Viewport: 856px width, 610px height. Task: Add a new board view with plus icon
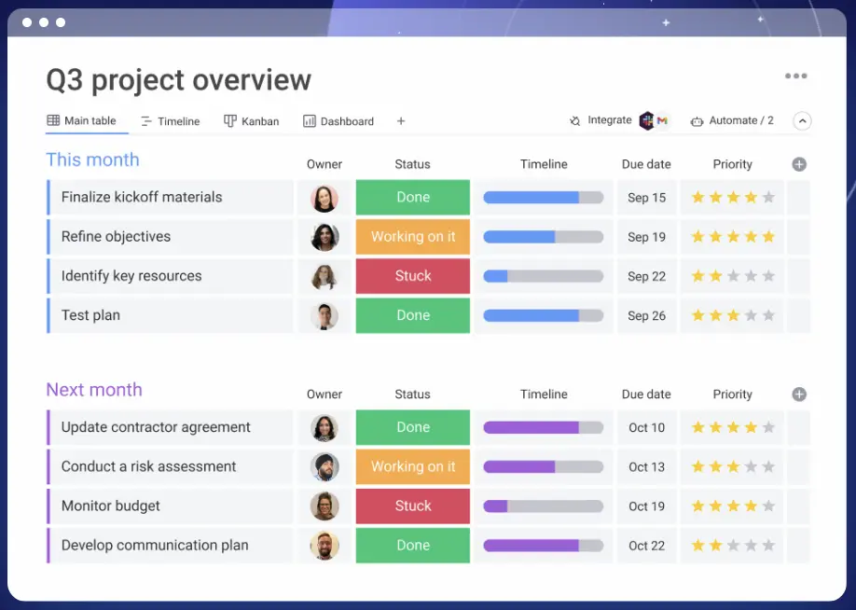401,121
